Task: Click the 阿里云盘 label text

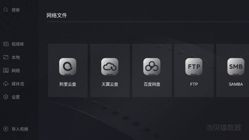Action: [x=68, y=84]
